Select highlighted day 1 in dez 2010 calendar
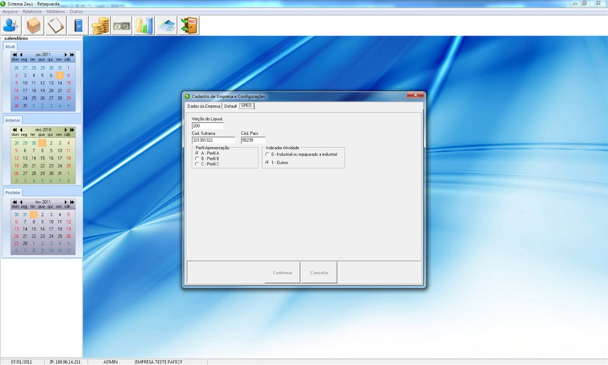This screenshot has height=365, width=608. [x=42, y=143]
